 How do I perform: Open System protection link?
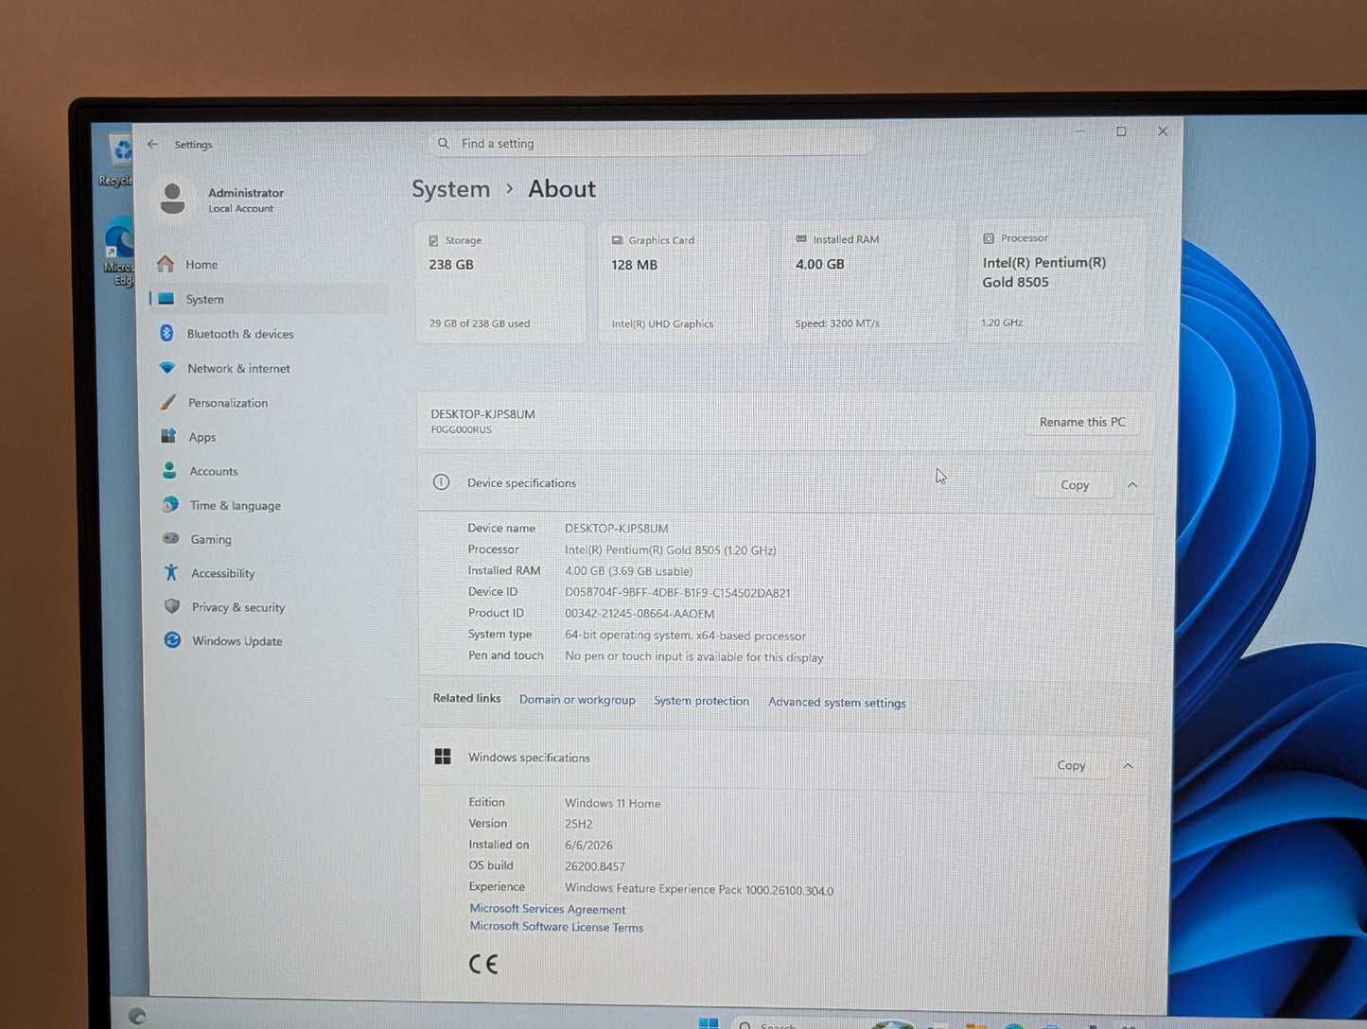701,701
